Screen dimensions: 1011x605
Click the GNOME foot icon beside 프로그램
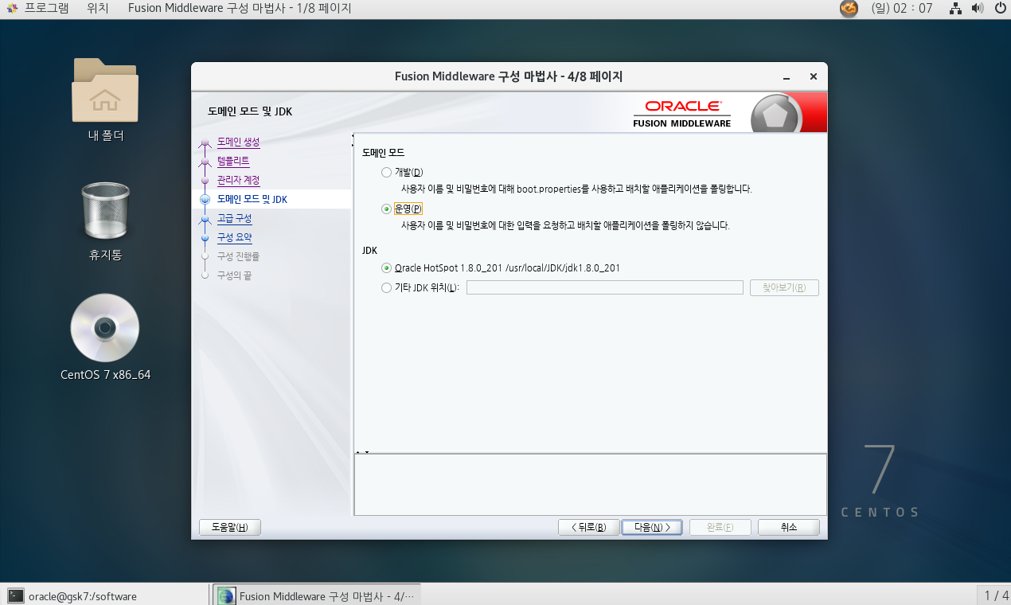13,9
